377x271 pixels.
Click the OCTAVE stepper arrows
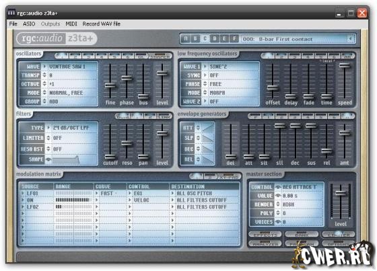pyautogui.click(x=44, y=84)
